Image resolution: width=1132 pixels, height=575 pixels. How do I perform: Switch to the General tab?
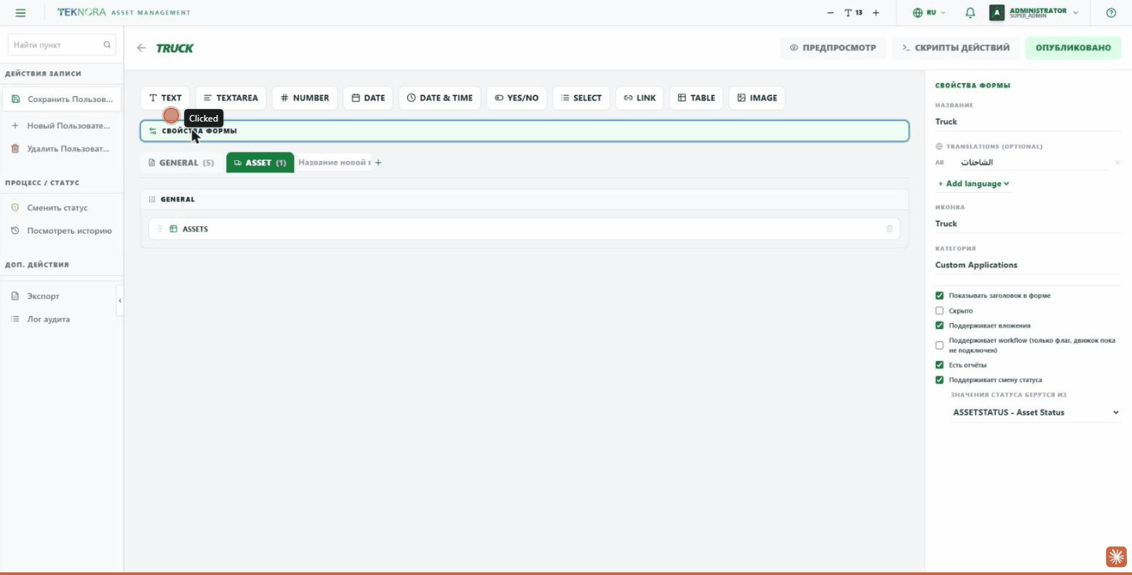tap(180, 163)
